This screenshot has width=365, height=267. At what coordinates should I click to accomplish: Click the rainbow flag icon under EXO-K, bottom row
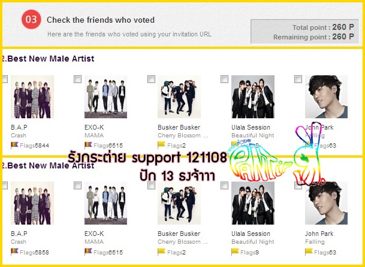88,251
